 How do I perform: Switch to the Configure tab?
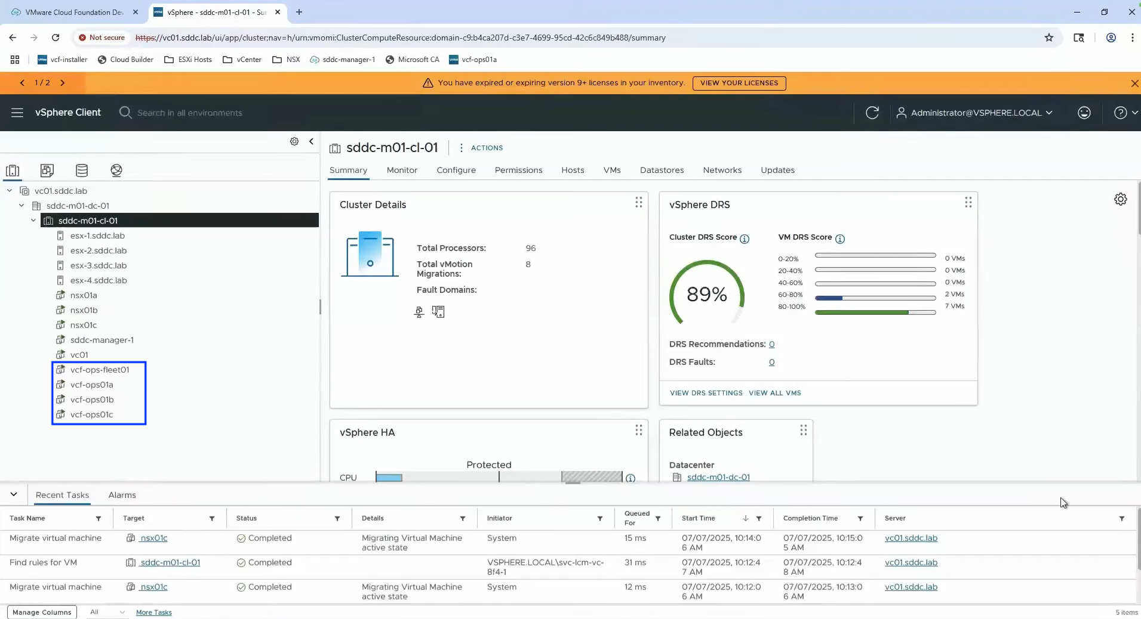coord(456,170)
